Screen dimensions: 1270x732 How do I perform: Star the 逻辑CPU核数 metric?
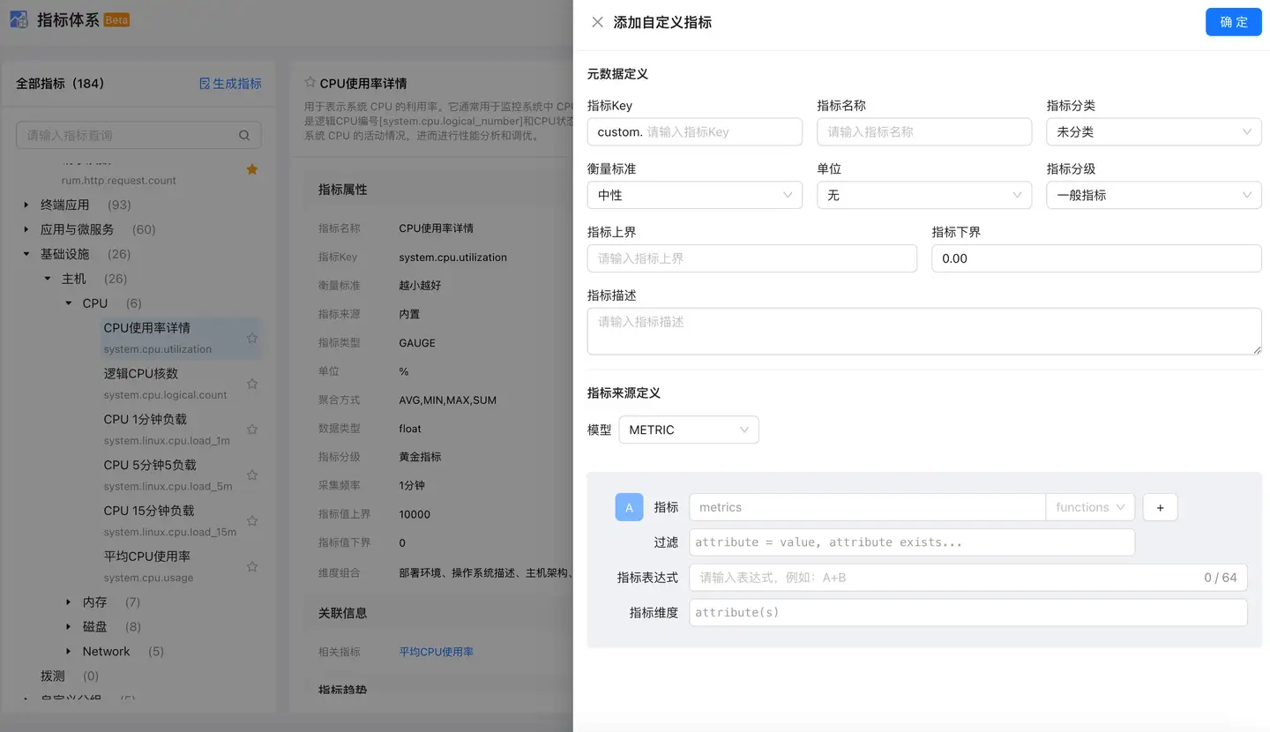coord(252,384)
